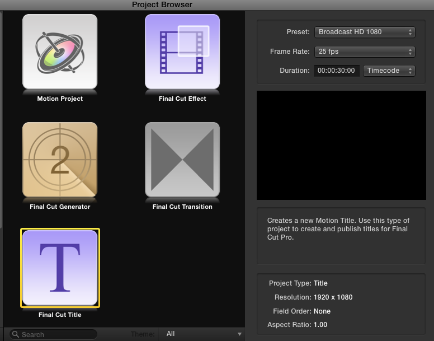Choose the Final Cut Effect template icon
The width and height of the screenshot is (434, 341).
pyautogui.click(x=182, y=52)
